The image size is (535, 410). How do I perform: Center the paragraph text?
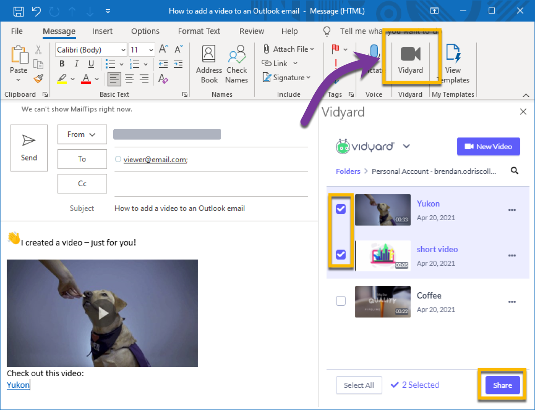[129, 79]
